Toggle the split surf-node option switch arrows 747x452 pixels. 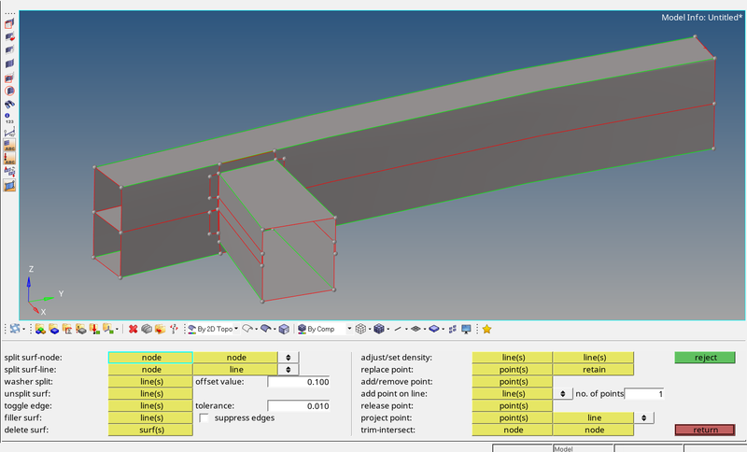(289, 357)
